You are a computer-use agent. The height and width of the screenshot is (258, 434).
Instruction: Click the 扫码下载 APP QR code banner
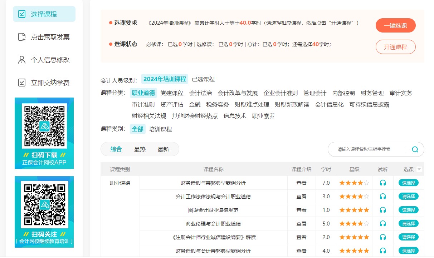pyautogui.click(x=44, y=133)
